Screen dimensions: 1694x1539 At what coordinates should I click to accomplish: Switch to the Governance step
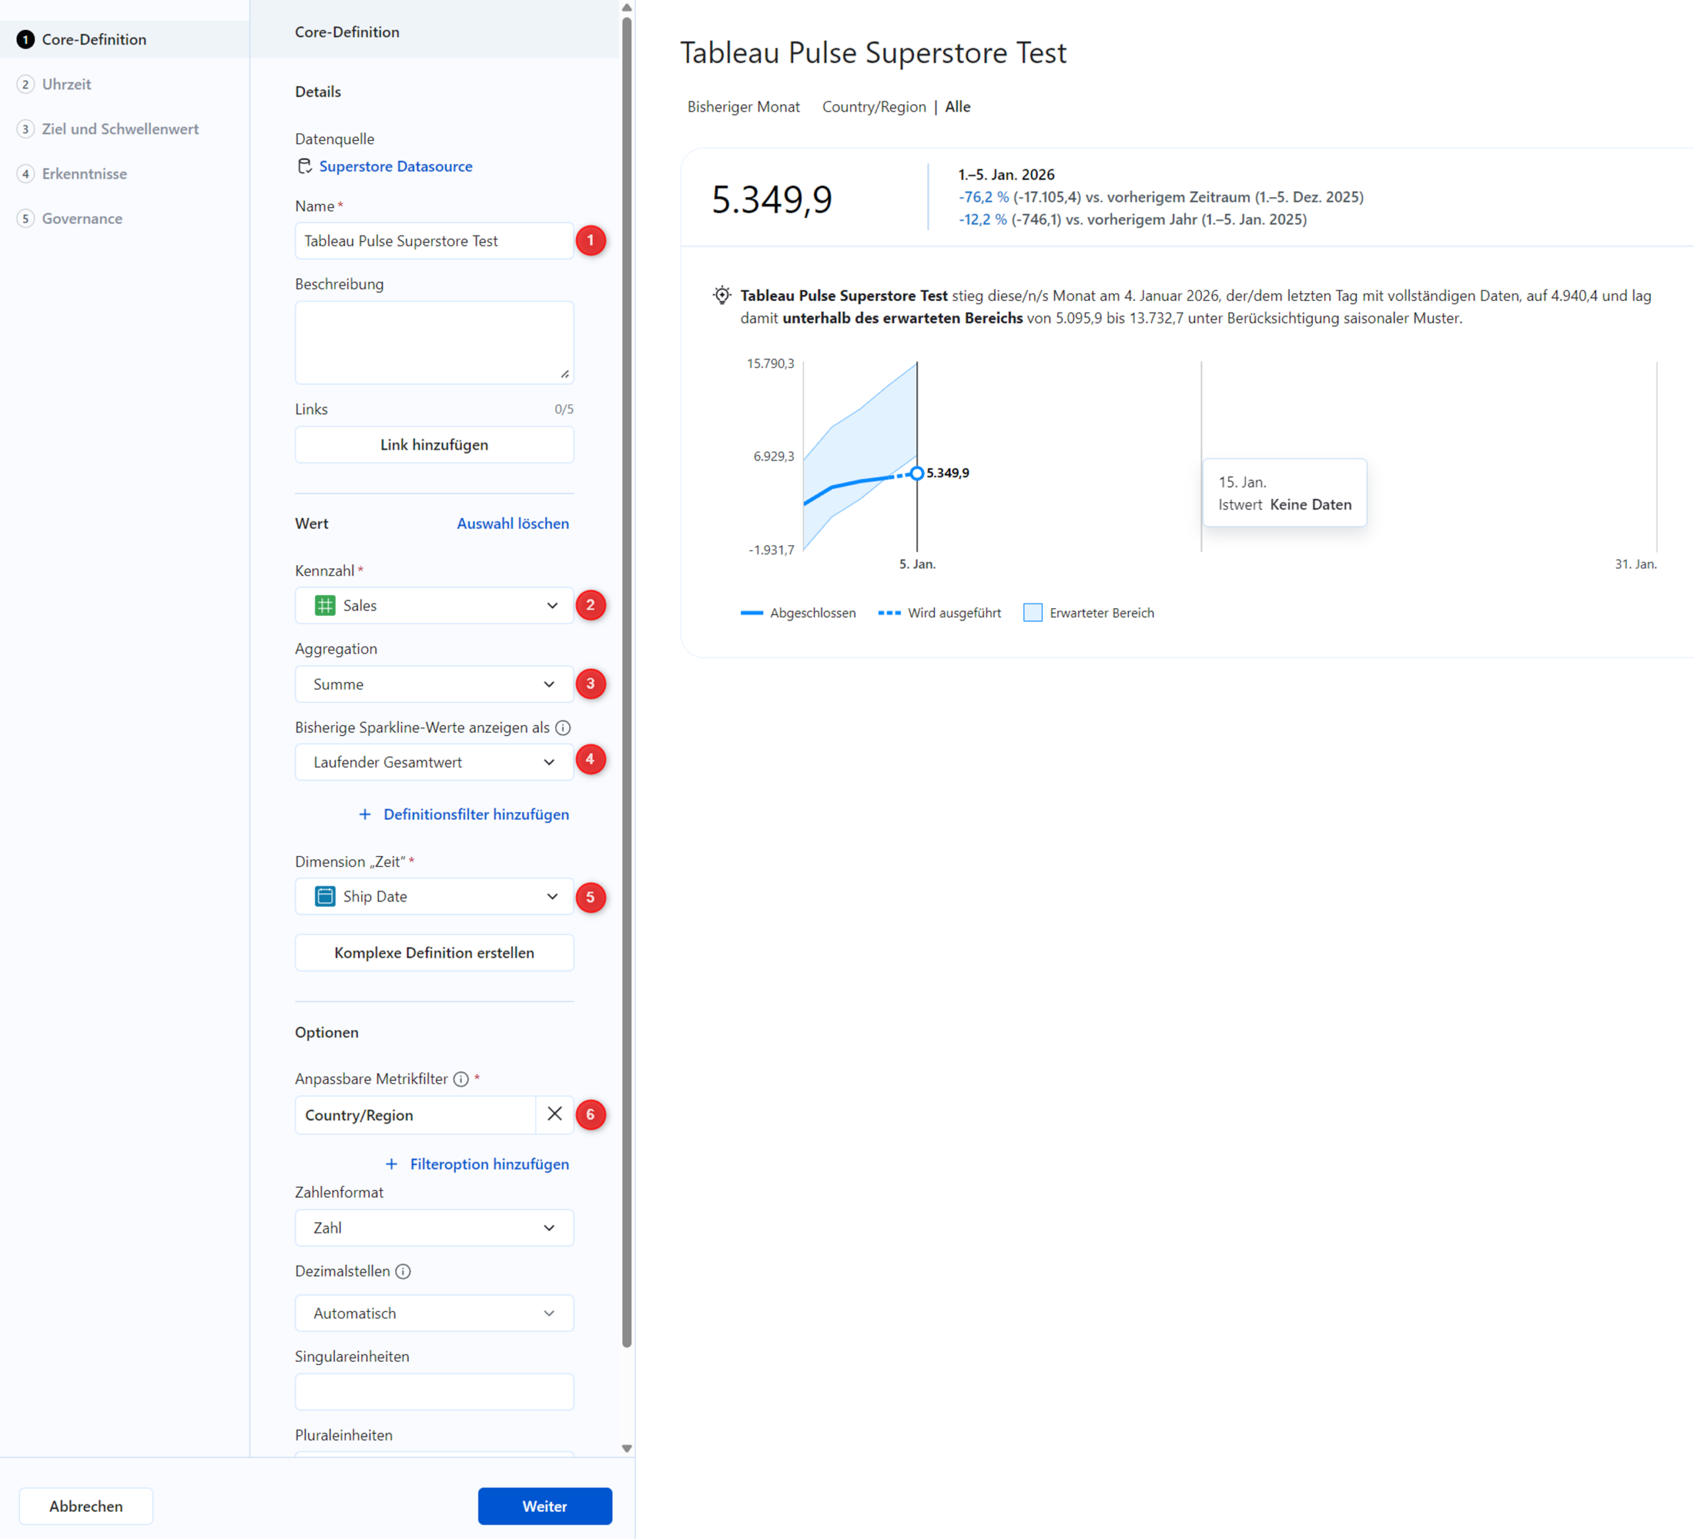[x=81, y=218]
